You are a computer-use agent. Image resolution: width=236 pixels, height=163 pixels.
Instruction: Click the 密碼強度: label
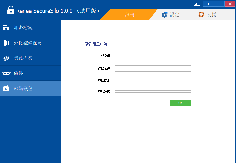[104, 92]
